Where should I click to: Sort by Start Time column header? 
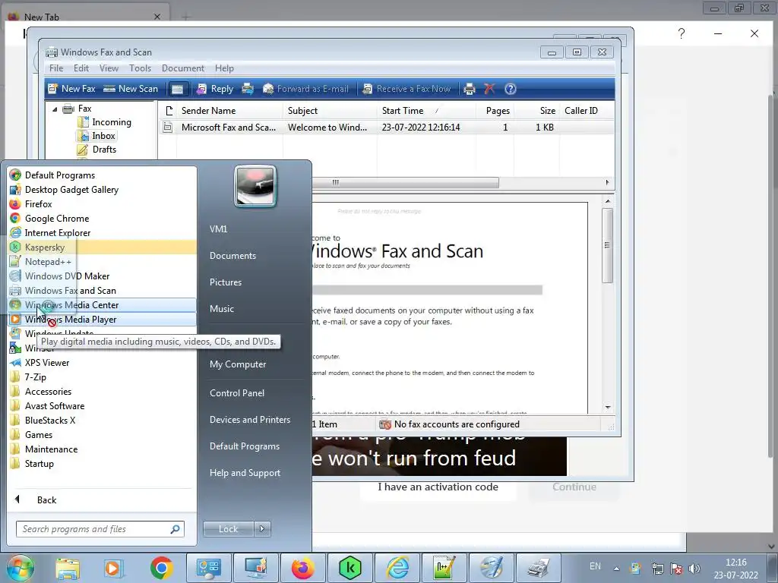[426, 111]
